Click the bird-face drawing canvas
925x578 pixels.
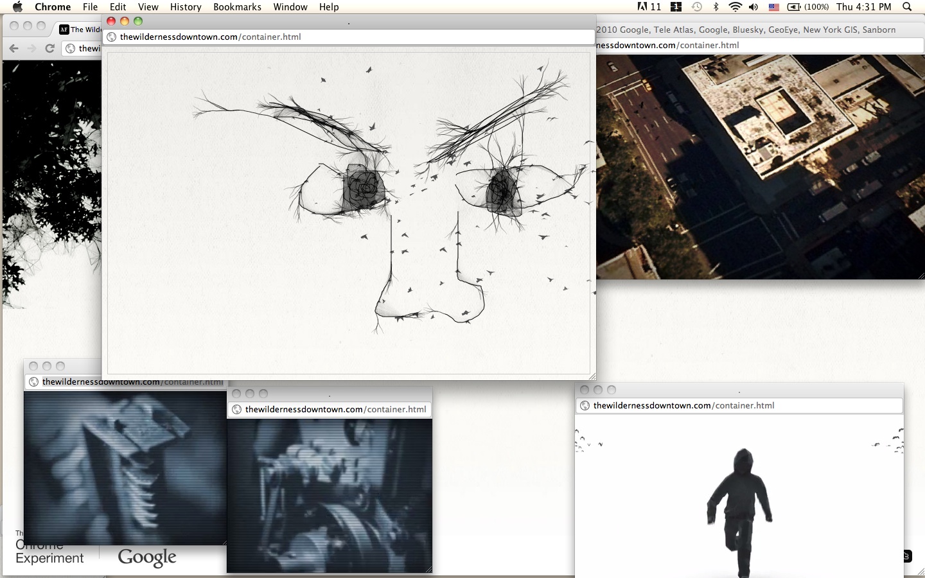coord(349,213)
